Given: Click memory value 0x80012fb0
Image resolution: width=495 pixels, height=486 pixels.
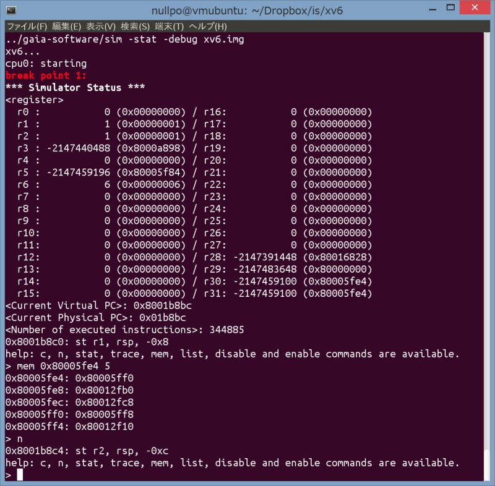Looking at the screenshot, I should (x=104, y=390).
